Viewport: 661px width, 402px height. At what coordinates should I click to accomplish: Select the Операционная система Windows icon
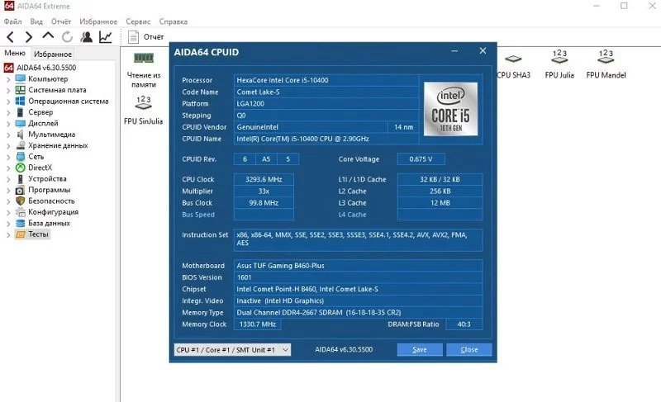pos(20,101)
